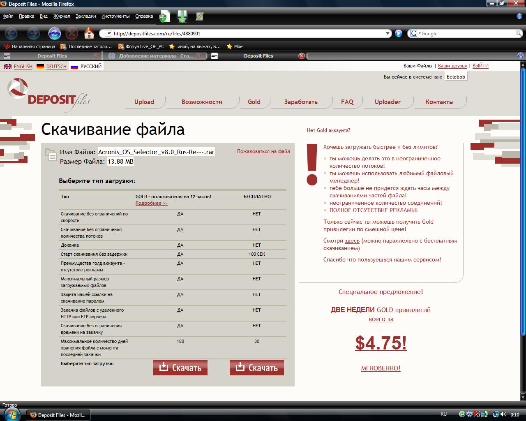
Task: Click the red Stop loading icon
Action: (x=72, y=33)
